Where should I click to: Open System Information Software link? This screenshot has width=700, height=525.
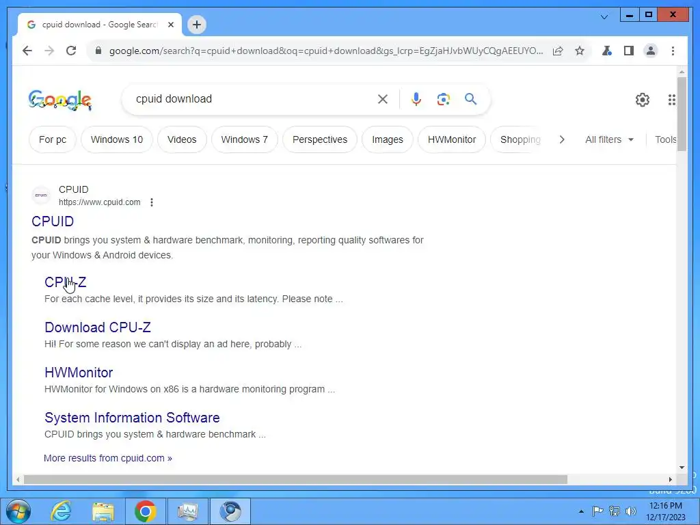132,418
